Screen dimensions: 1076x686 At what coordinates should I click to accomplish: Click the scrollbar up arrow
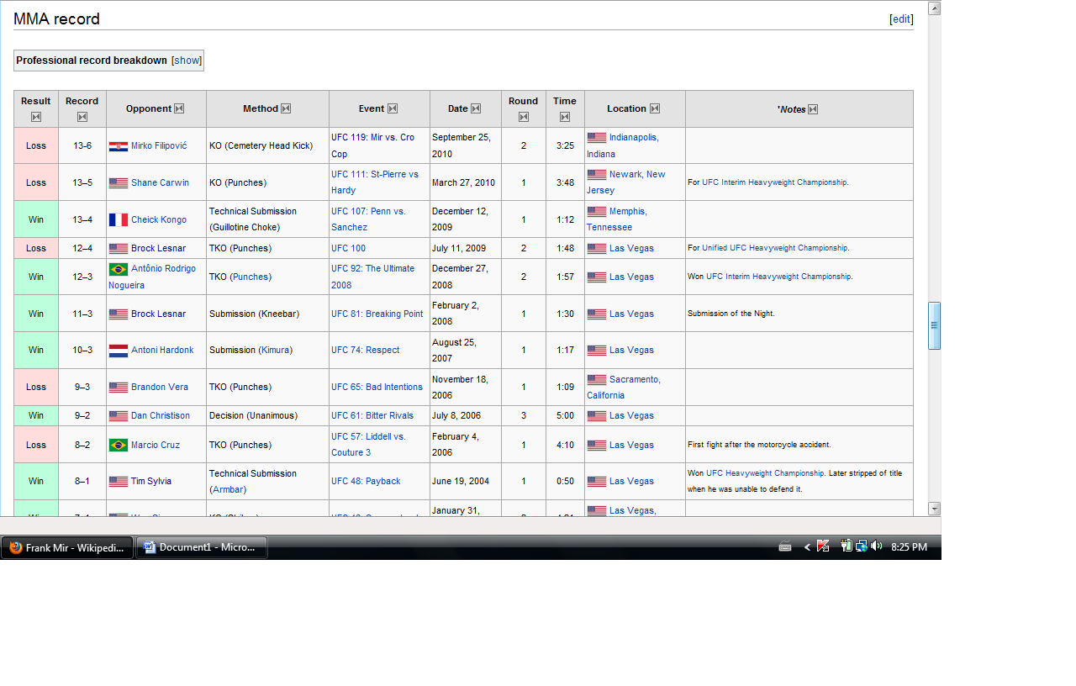(934, 8)
